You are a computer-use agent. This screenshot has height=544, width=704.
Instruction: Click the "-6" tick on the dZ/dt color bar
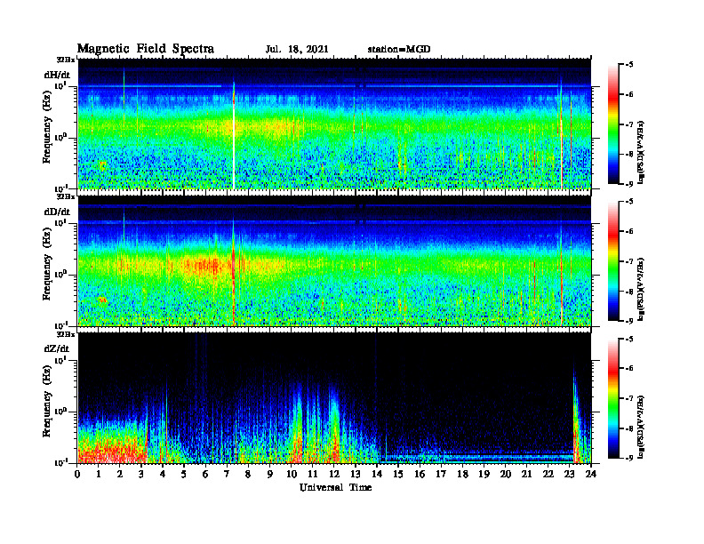click(629, 369)
